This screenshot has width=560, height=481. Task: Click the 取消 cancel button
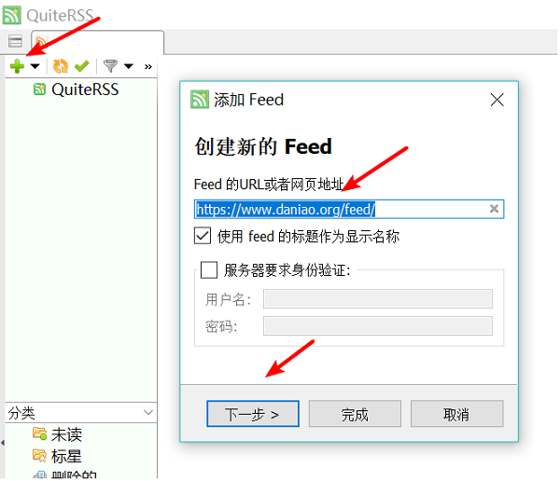[x=456, y=414]
